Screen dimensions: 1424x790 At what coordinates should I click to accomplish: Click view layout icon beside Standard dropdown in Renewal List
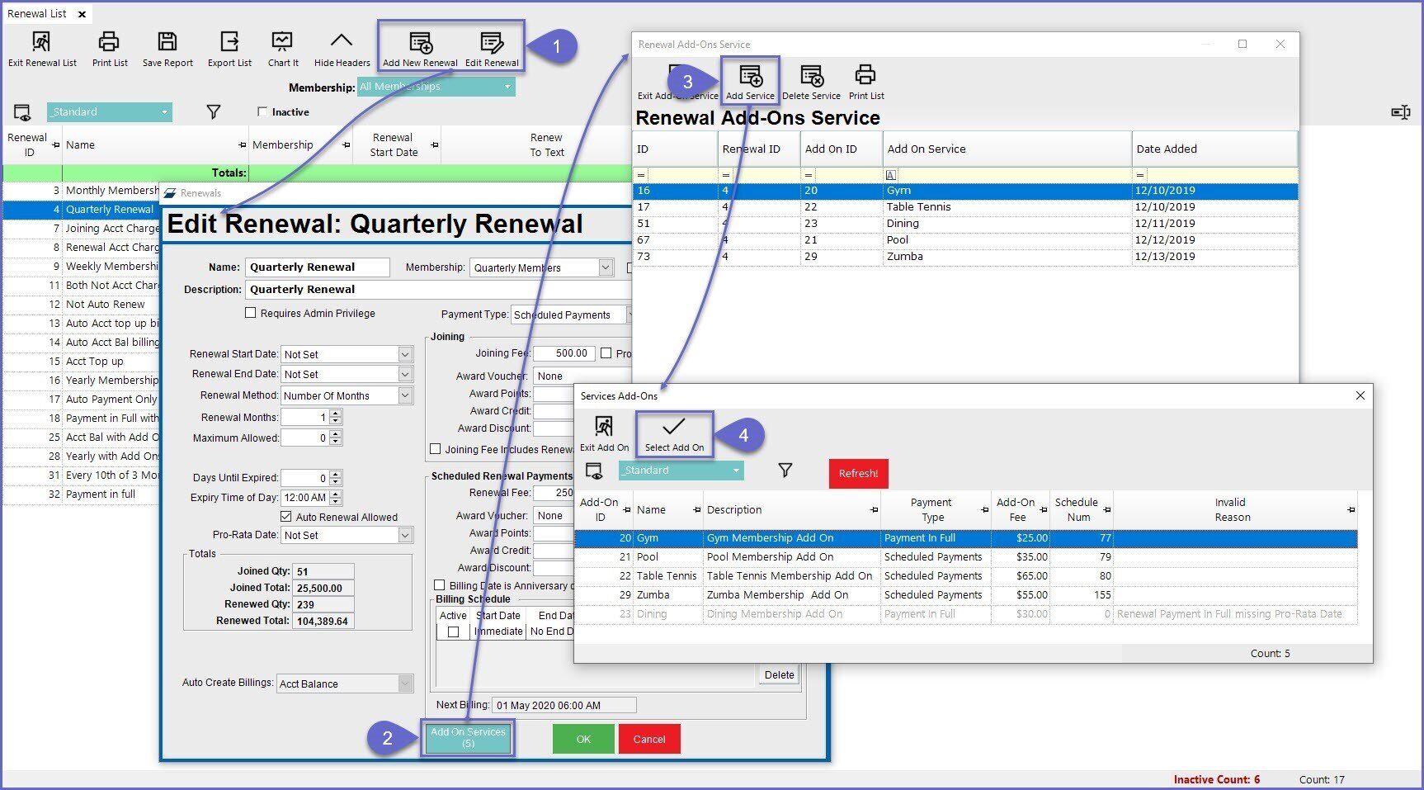pos(22,112)
